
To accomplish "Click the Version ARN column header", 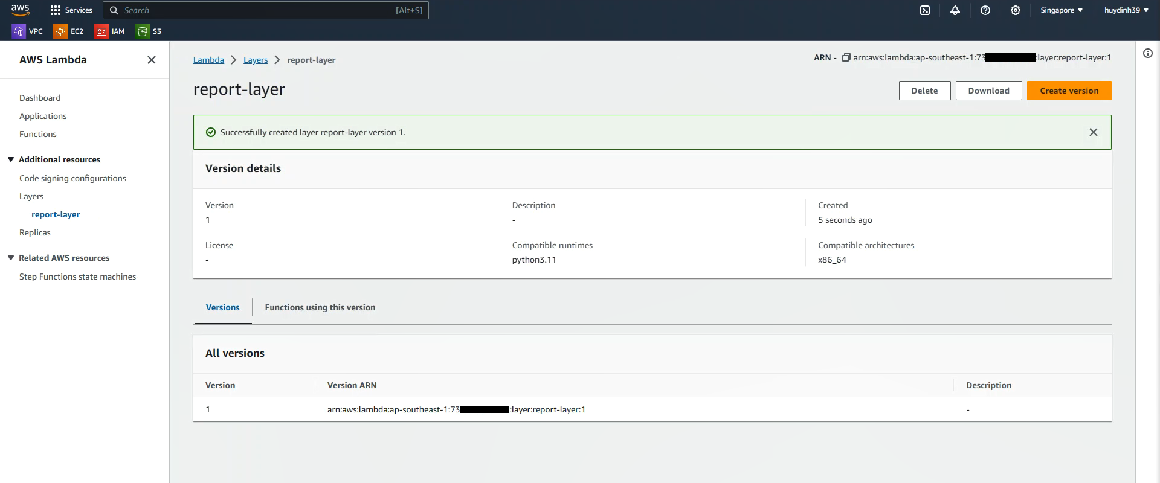I will click(x=352, y=385).
